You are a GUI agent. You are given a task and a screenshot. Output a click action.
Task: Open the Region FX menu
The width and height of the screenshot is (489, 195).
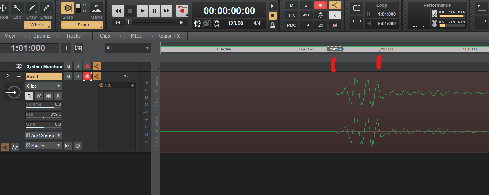(172, 36)
